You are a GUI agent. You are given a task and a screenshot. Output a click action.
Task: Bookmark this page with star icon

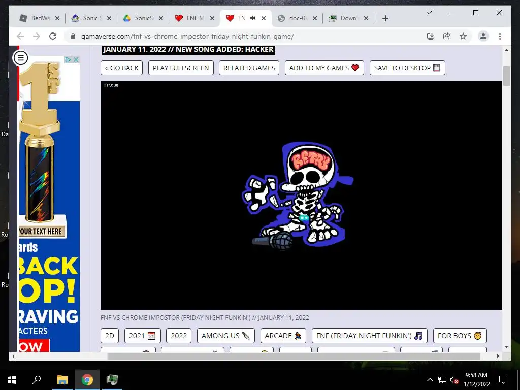[x=463, y=36]
